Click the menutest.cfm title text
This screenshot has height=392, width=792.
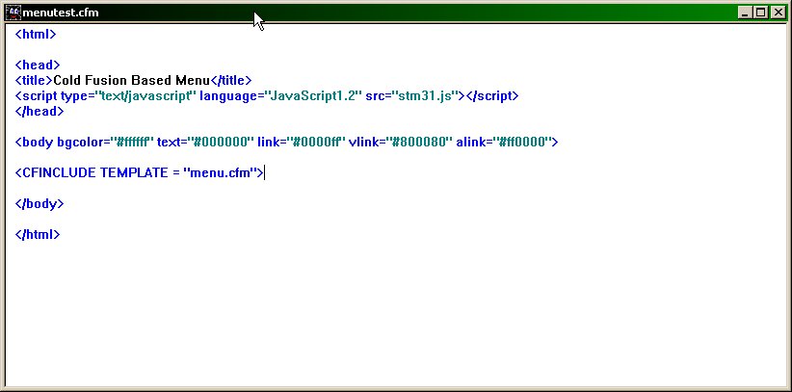coord(61,13)
